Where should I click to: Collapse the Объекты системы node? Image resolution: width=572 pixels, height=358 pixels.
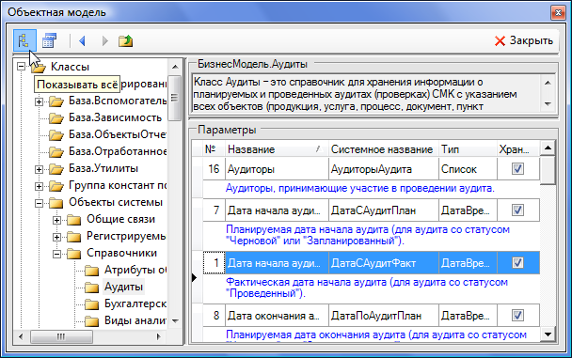39,203
